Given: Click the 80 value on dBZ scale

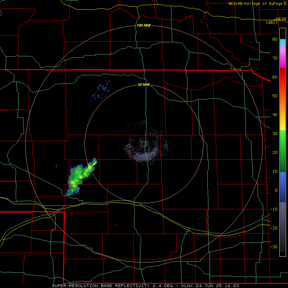Looking at the screenshot, I should (x=275, y=39).
